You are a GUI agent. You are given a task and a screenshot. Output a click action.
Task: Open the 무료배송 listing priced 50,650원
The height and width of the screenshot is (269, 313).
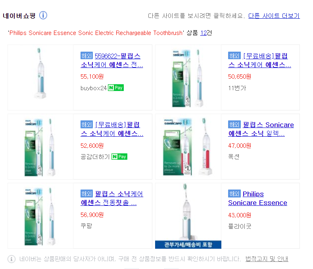coord(259,60)
